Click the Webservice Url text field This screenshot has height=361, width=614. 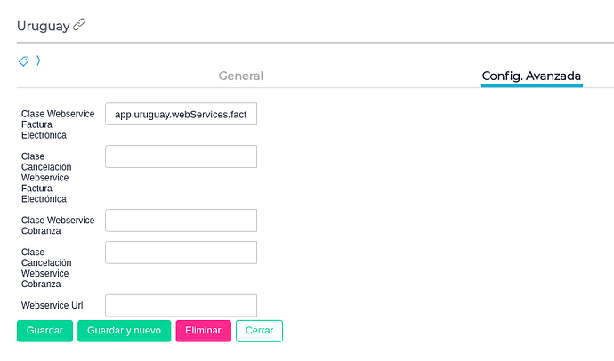[181, 306]
